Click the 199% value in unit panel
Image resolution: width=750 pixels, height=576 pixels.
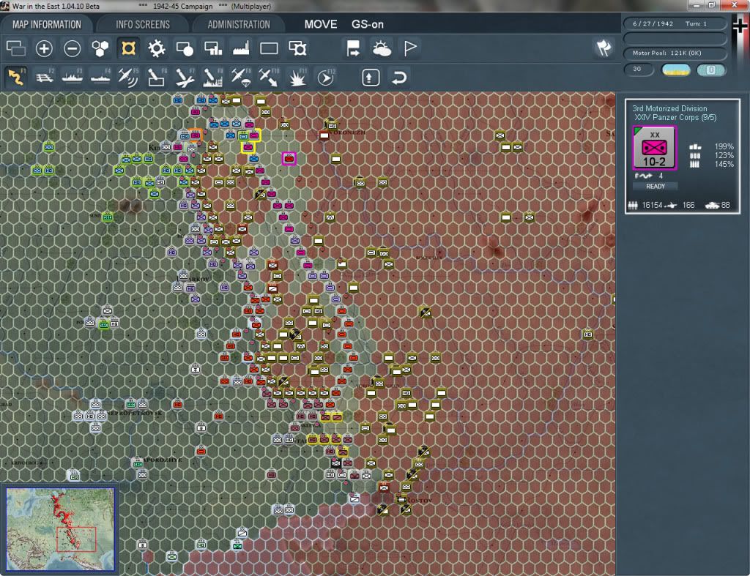point(724,147)
